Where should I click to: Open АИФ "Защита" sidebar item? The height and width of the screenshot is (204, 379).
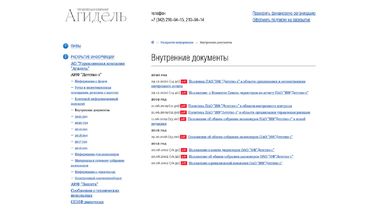(x=84, y=184)
